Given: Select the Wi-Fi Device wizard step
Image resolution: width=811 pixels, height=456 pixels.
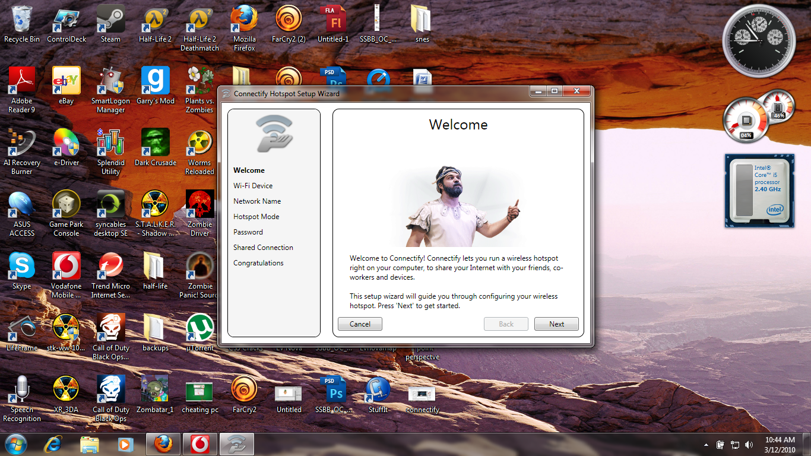Looking at the screenshot, I should 253,186.
